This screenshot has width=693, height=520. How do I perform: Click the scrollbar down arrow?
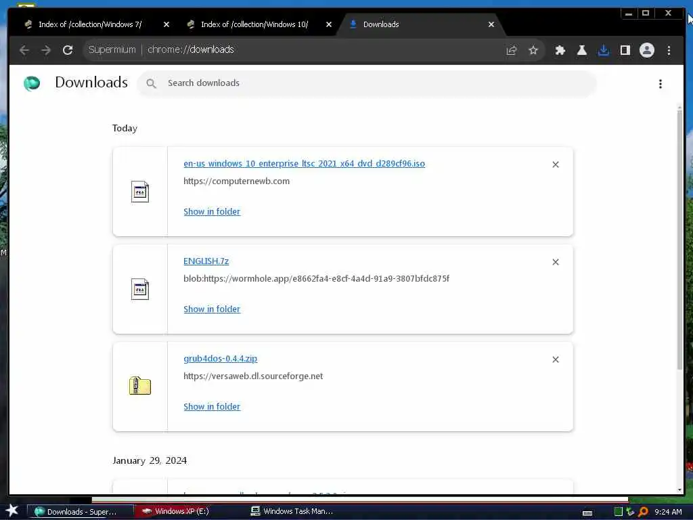coord(679,490)
